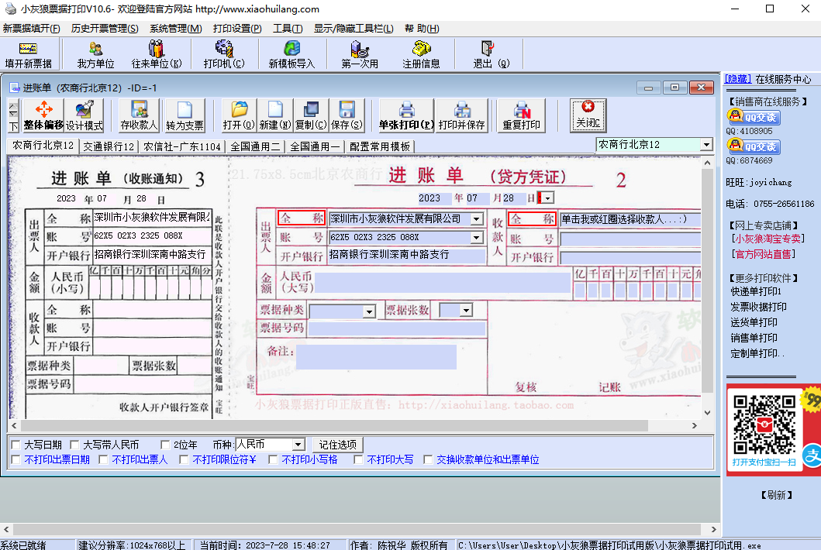Image resolution: width=821 pixels, height=550 pixels.
Task: Enable the 大写日期 checkbox
Action: (16, 445)
